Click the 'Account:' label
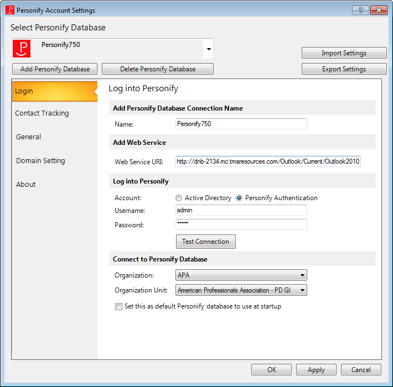Viewport: 393px width, 387px height. [128, 198]
